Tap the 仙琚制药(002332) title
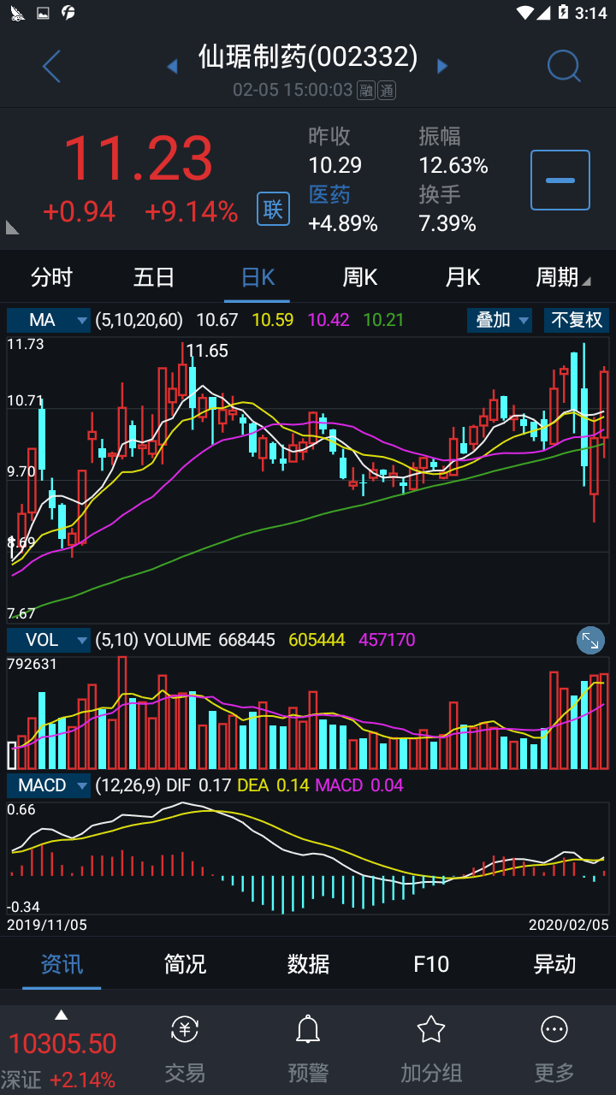616x1095 pixels. [x=308, y=57]
